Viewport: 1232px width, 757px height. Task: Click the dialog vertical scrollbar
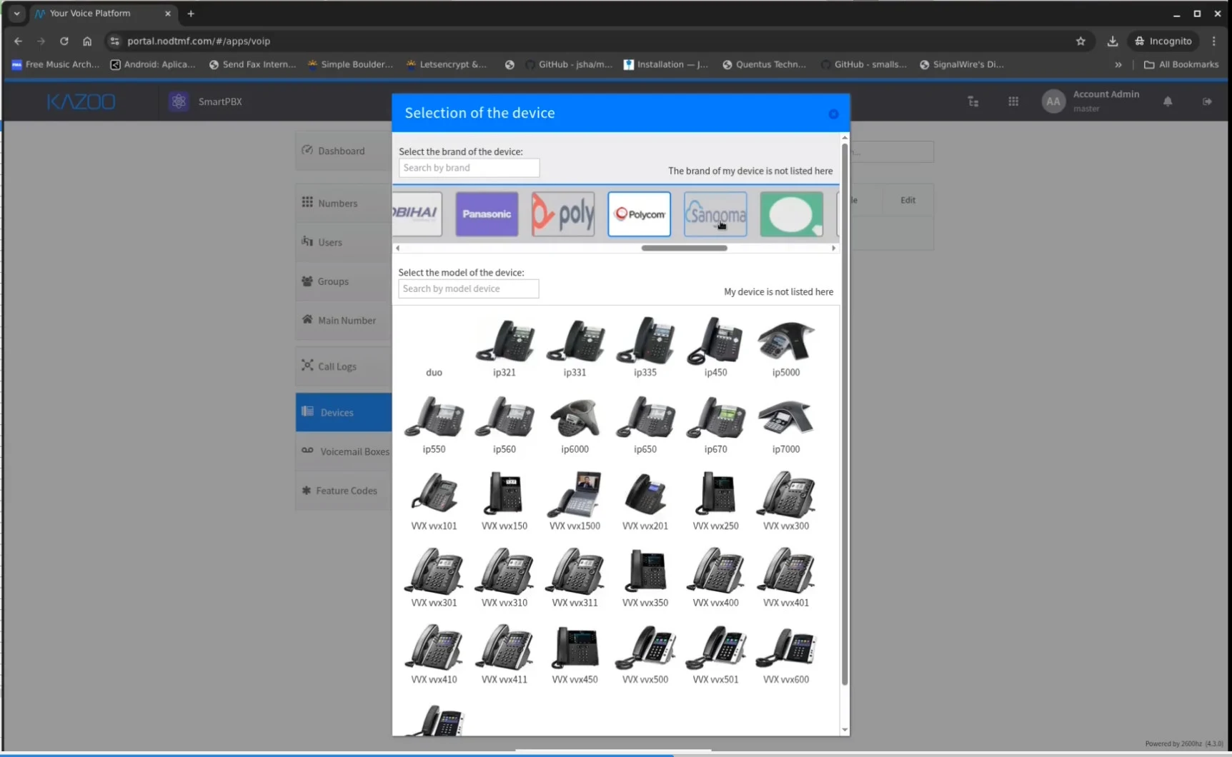tap(845, 414)
